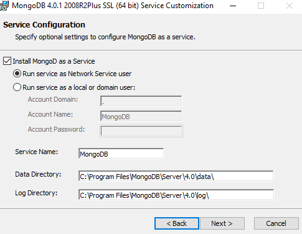Click the Log Directory: label text
The image size is (302, 234).
click(36, 193)
